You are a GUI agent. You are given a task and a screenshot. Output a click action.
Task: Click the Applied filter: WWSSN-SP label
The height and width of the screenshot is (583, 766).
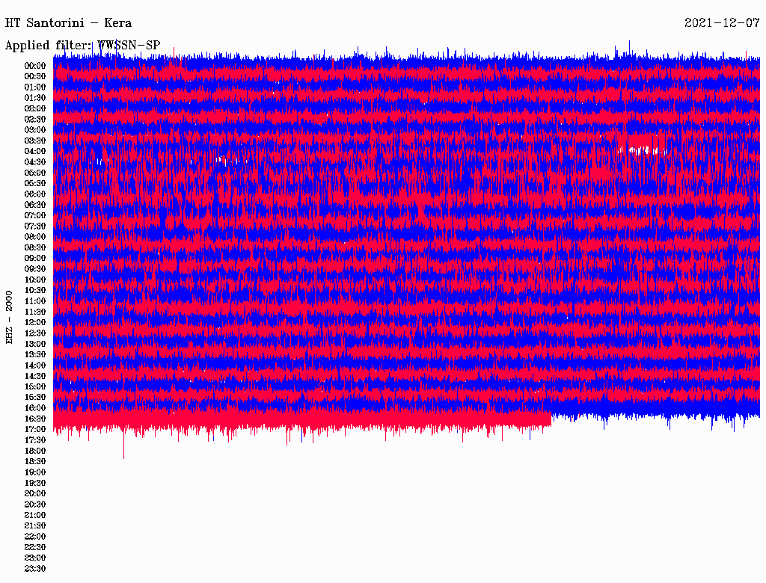point(82,46)
